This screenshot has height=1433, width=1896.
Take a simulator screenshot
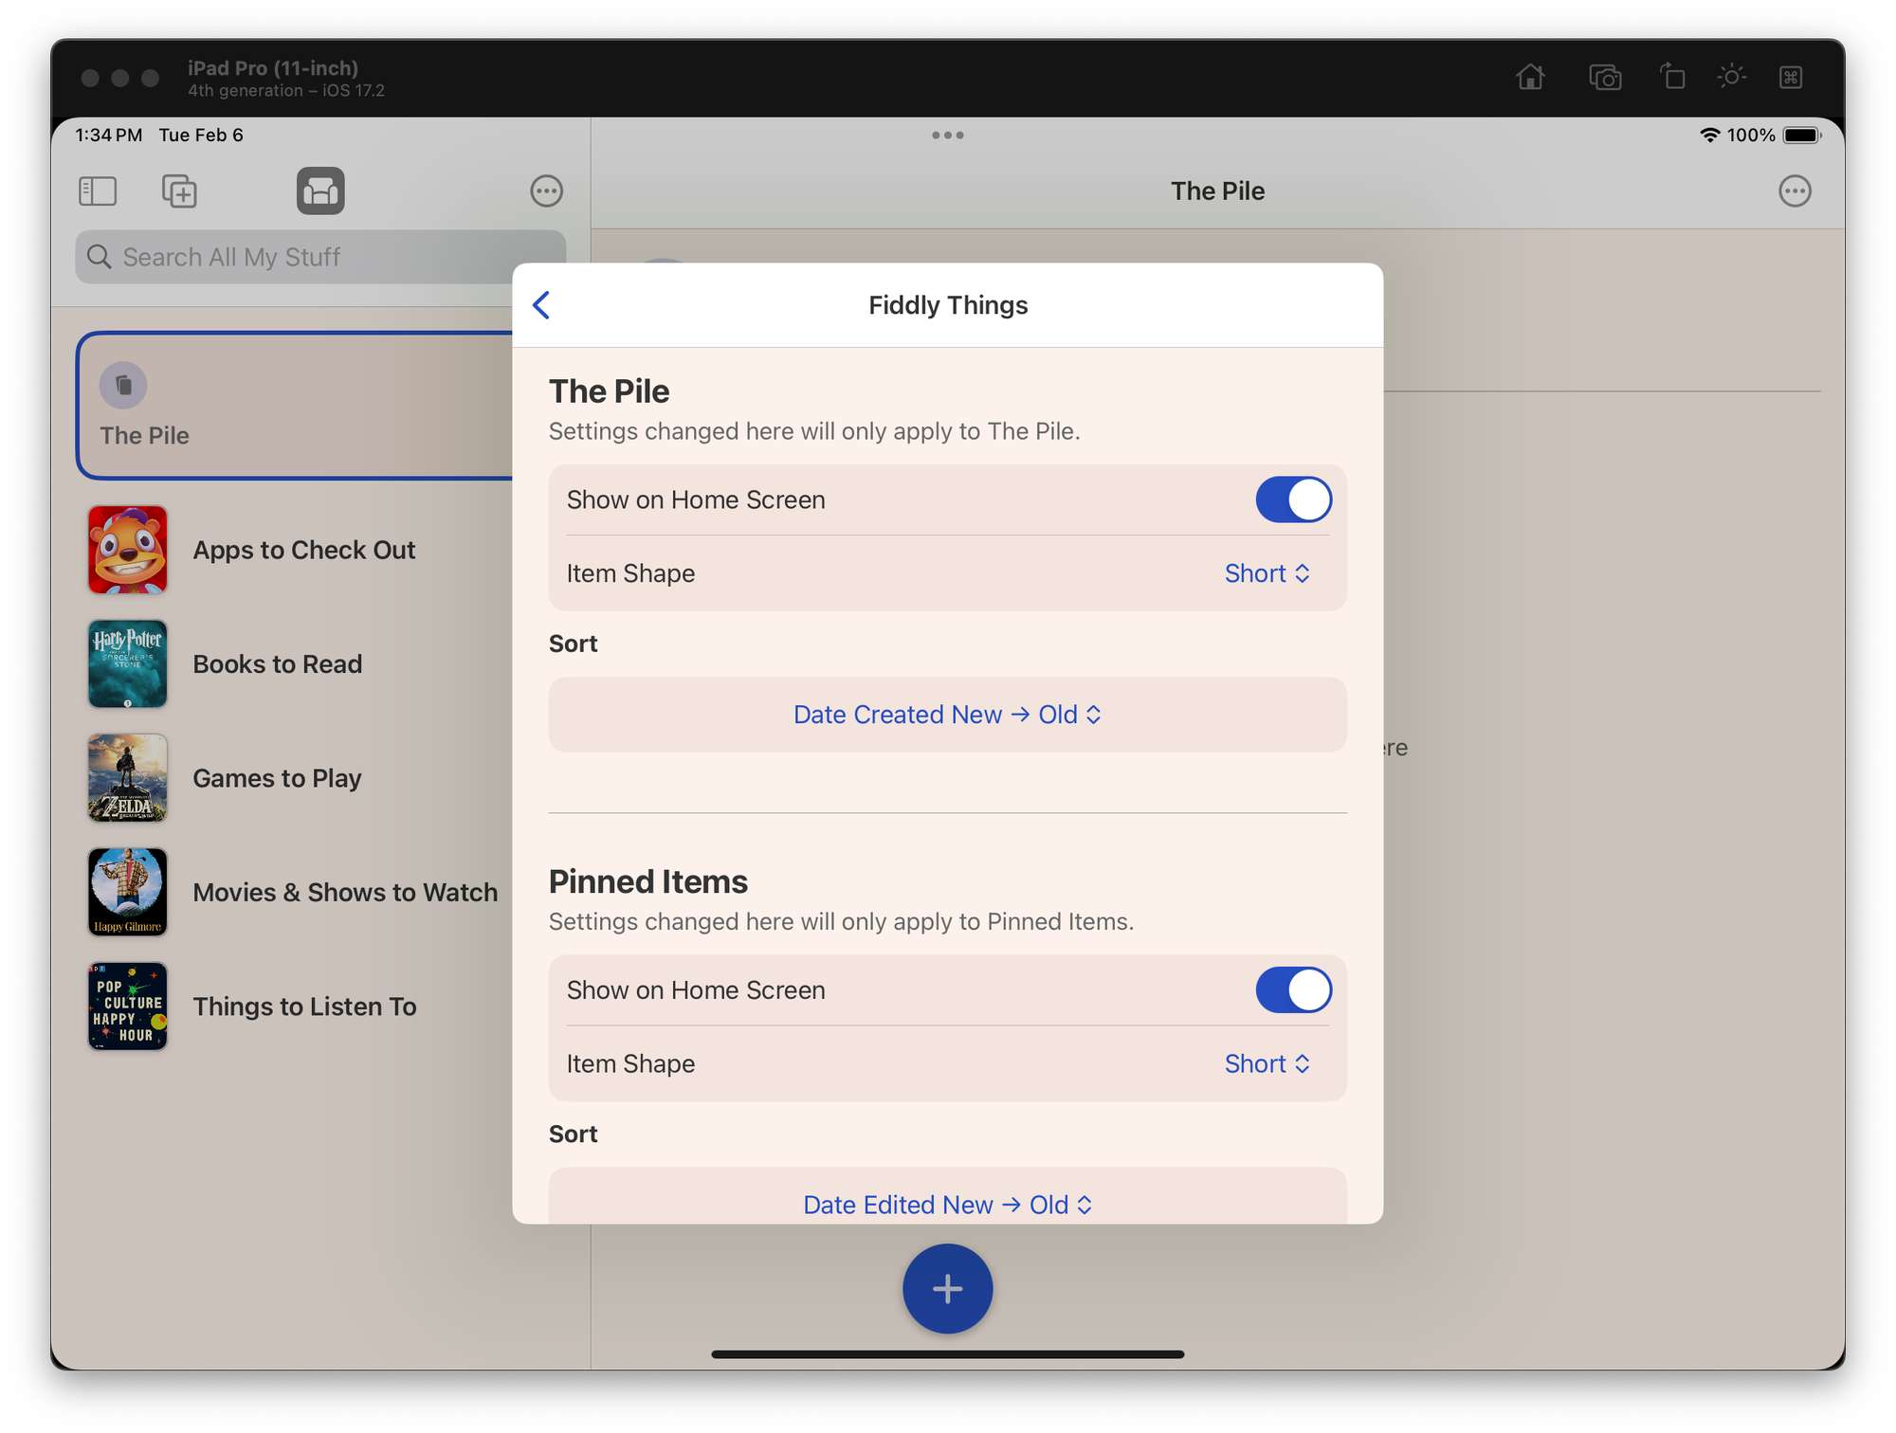click(x=1604, y=77)
